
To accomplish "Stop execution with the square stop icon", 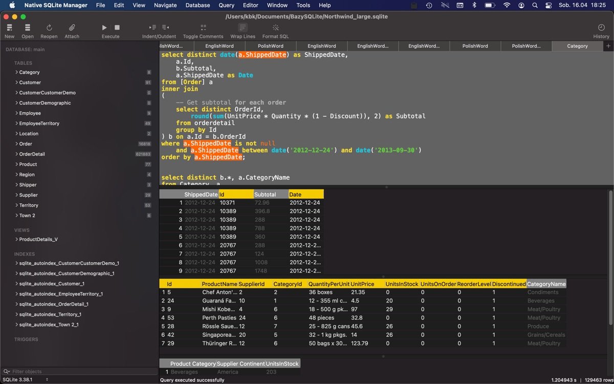I will pos(117,28).
